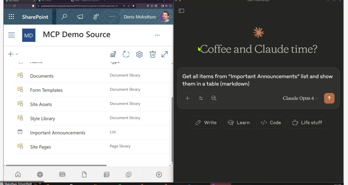The width and height of the screenshot is (348, 185).
Task: Go to Home icon in bottom navigation
Action: pos(18,174)
